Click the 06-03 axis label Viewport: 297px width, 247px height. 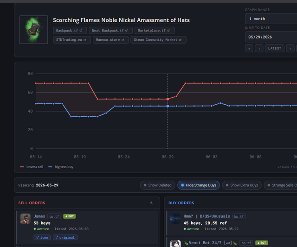212,157
